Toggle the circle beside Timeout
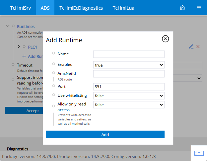207x161 pixels. [x=13, y=65]
